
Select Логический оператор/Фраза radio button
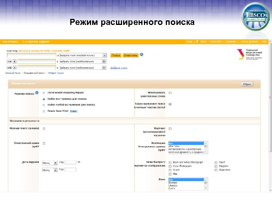[44, 93]
